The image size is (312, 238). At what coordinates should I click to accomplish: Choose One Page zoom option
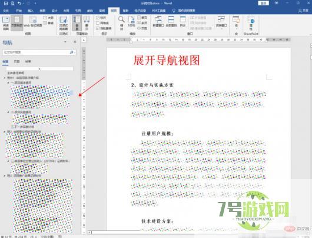click(142, 18)
